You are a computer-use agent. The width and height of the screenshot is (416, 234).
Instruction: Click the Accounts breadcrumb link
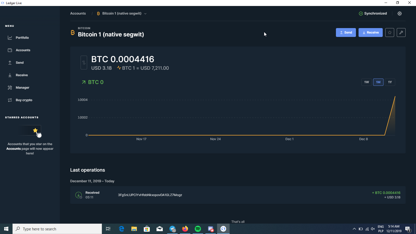[x=78, y=14]
